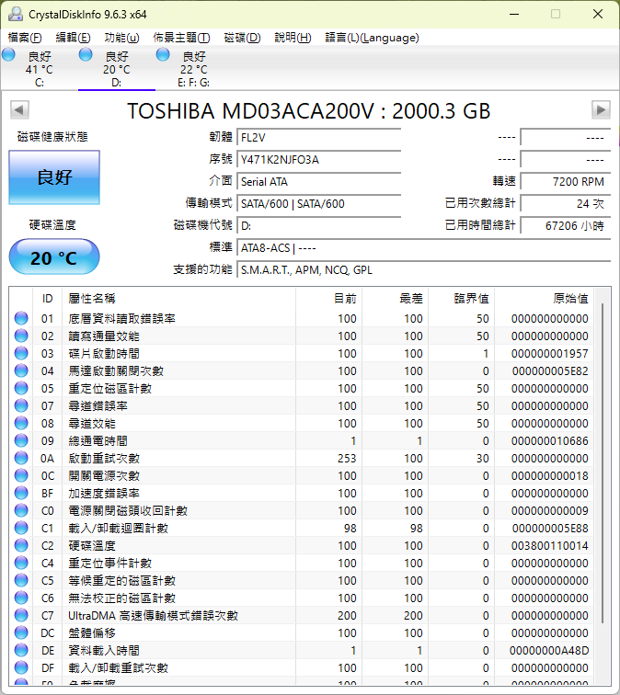Click status orb for attribute 09
Image resolution: width=620 pixels, height=695 pixels.
click(x=21, y=440)
